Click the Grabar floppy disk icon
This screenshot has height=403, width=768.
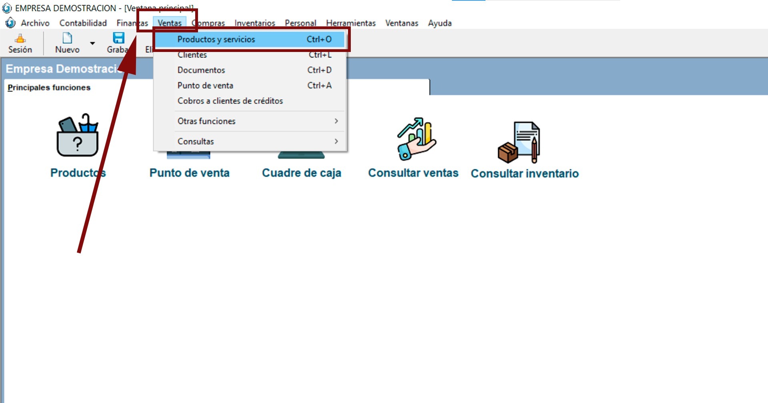tap(118, 38)
